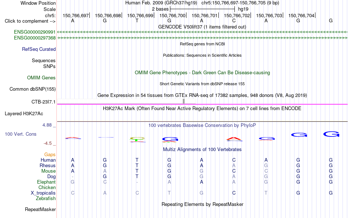Select the Dog species label
The width and height of the screenshot is (348, 218).
pyautogui.click(x=51, y=177)
